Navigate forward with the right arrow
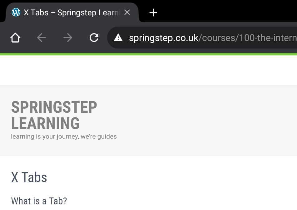Viewport: 297px width, 210px height. [67, 38]
